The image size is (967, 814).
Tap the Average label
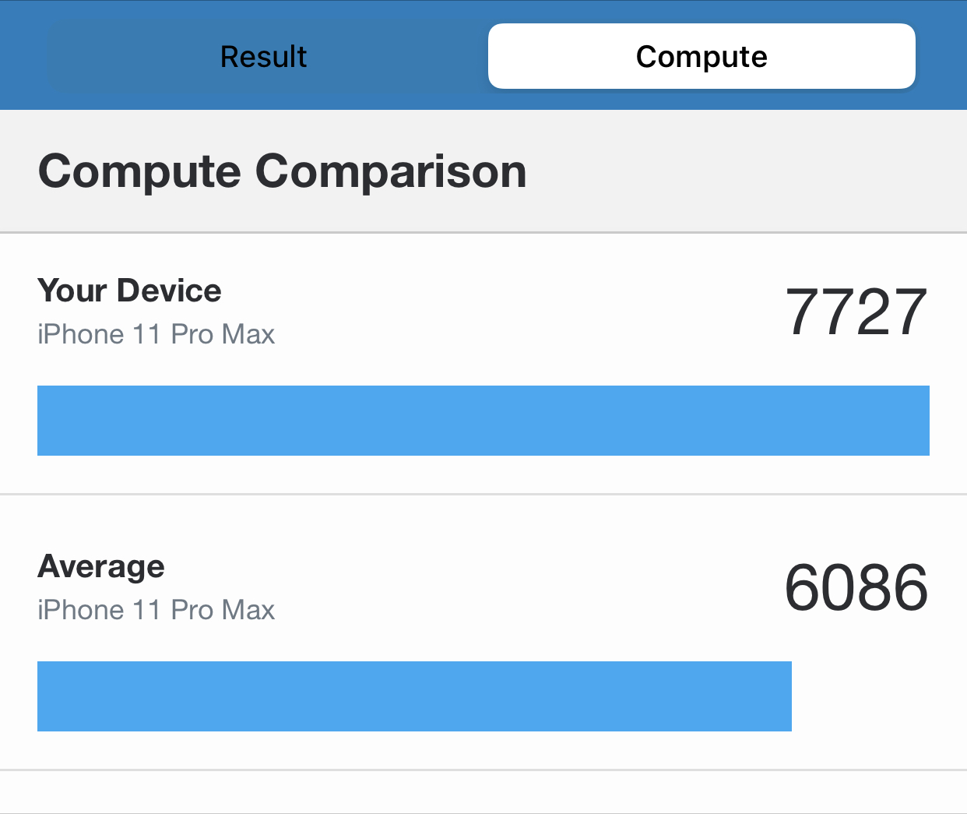pyautogui.click(x=101, y=566)
